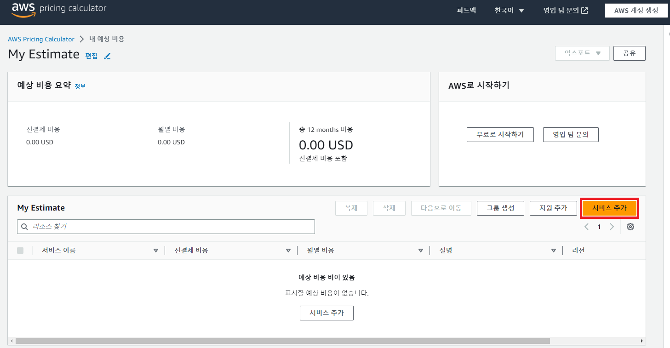The height and width of the screenshot is (348, 670).
Task: Click the 0.00 USD total 12 months value
Action: coord(326,145)
